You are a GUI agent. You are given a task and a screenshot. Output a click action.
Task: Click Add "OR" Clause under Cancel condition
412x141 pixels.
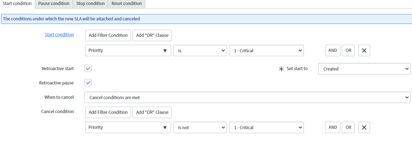click(x=152, y=112)
